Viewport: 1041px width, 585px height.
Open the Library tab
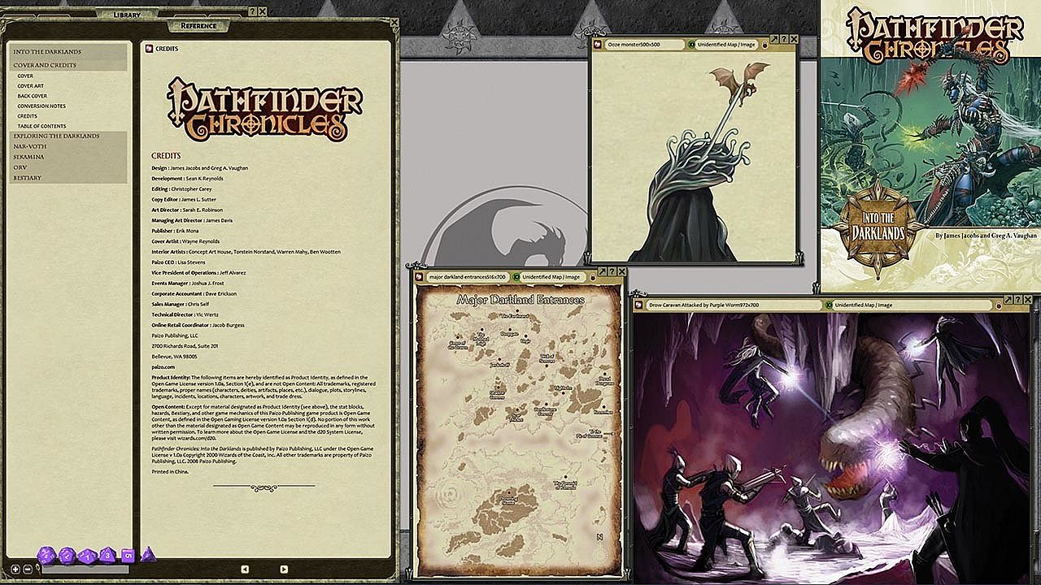[x=127, y=15]
